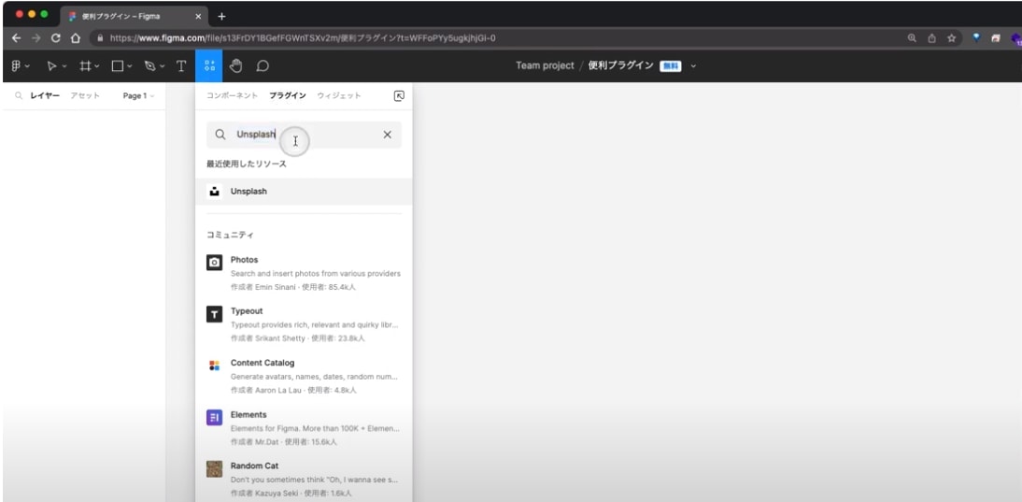Screen dimensions: 1022x502
Task: Select the Hand tool
Action: pyautogui.click(x=235, y=65)
